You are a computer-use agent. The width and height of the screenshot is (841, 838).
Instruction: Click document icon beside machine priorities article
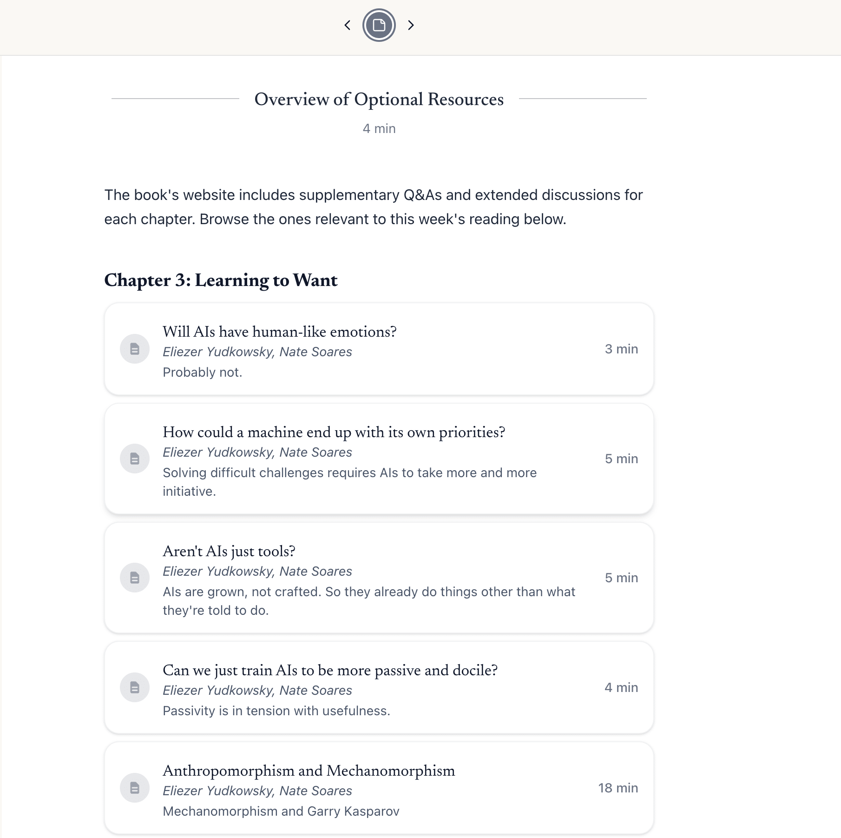click(135, 459)
